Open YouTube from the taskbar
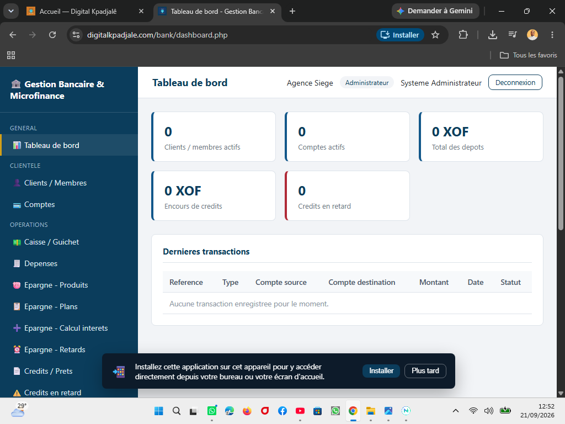Image resolution: width=565 pixels, height=424 pixels. click(300, 411)
